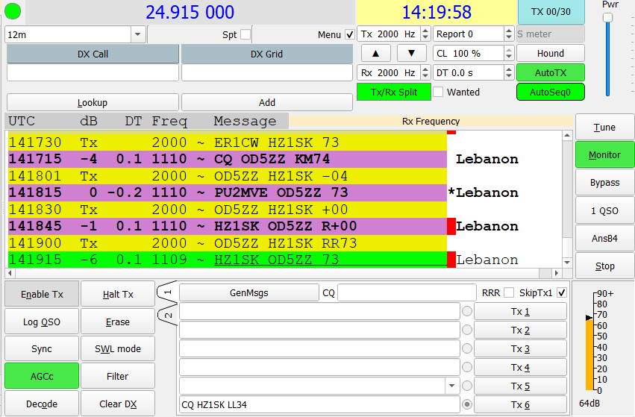The width and height of the screenshot is (635, 417).
Task: Click the TX 00/30 period button
Action: coord(551,12)
